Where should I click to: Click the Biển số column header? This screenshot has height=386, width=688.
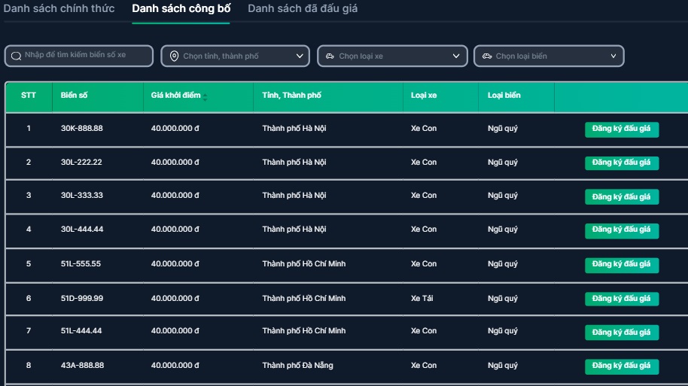75,96
